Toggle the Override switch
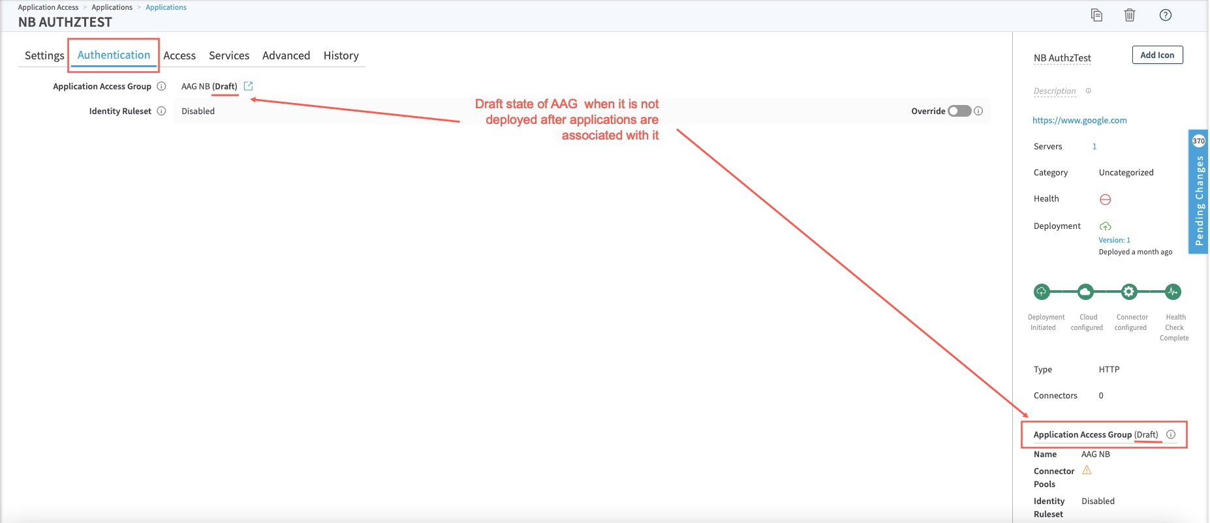 click(x=959, y=111)
